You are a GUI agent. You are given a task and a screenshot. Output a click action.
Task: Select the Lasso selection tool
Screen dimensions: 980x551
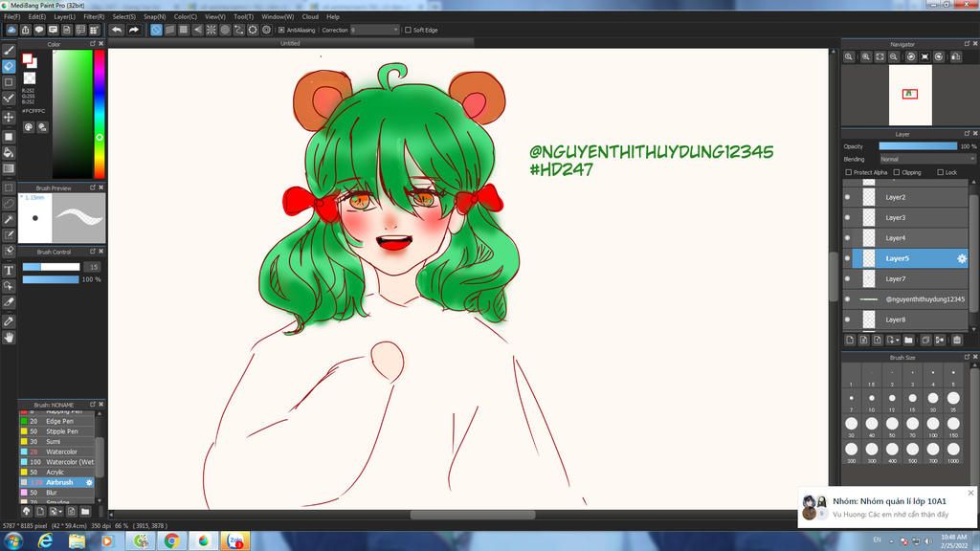pos(9,204)
